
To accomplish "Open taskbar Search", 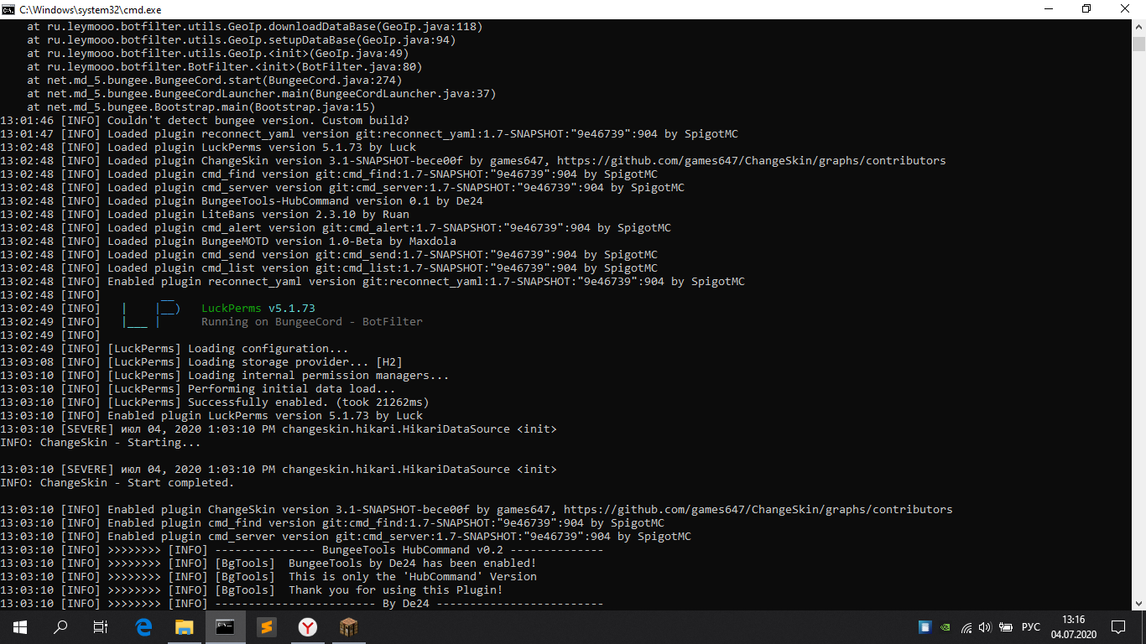I will pos(60,626).
